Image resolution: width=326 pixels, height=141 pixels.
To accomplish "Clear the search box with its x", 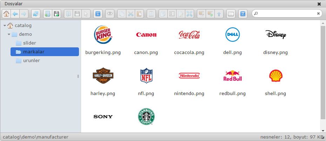I will (318, 13).
